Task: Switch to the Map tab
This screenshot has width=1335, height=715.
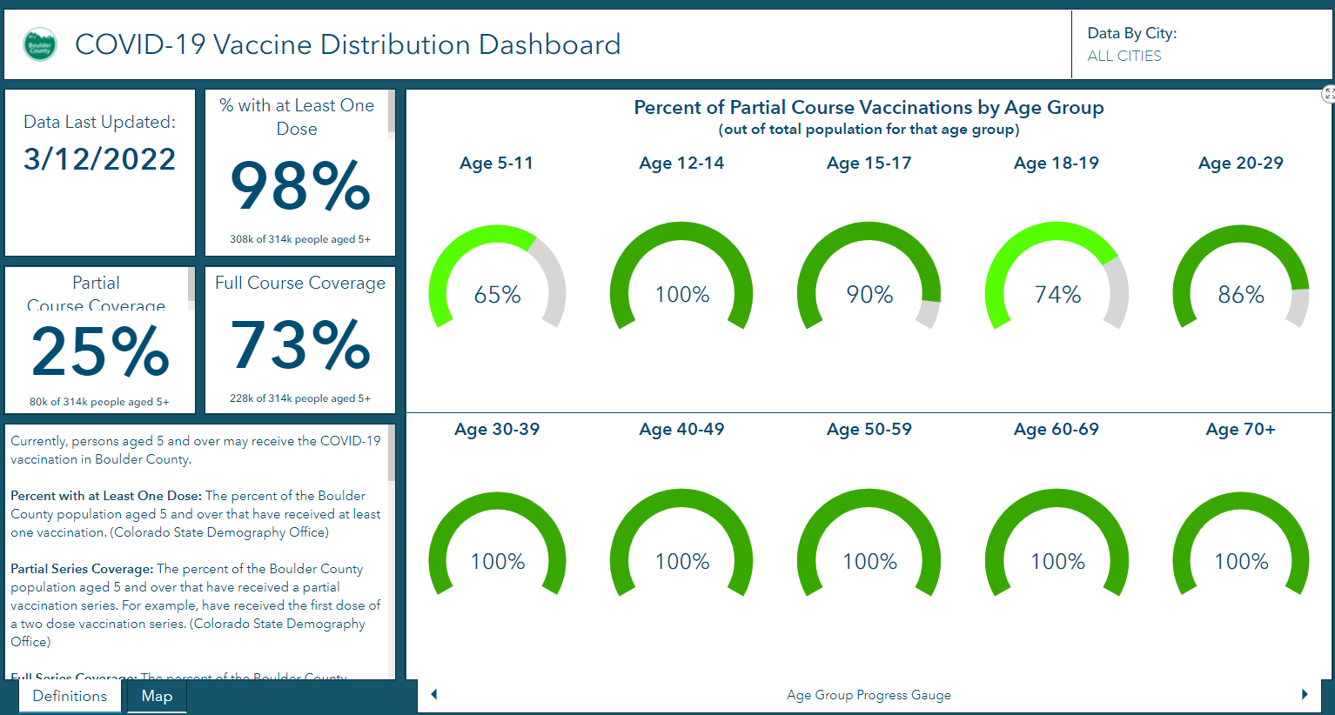Action: [157, 696]
